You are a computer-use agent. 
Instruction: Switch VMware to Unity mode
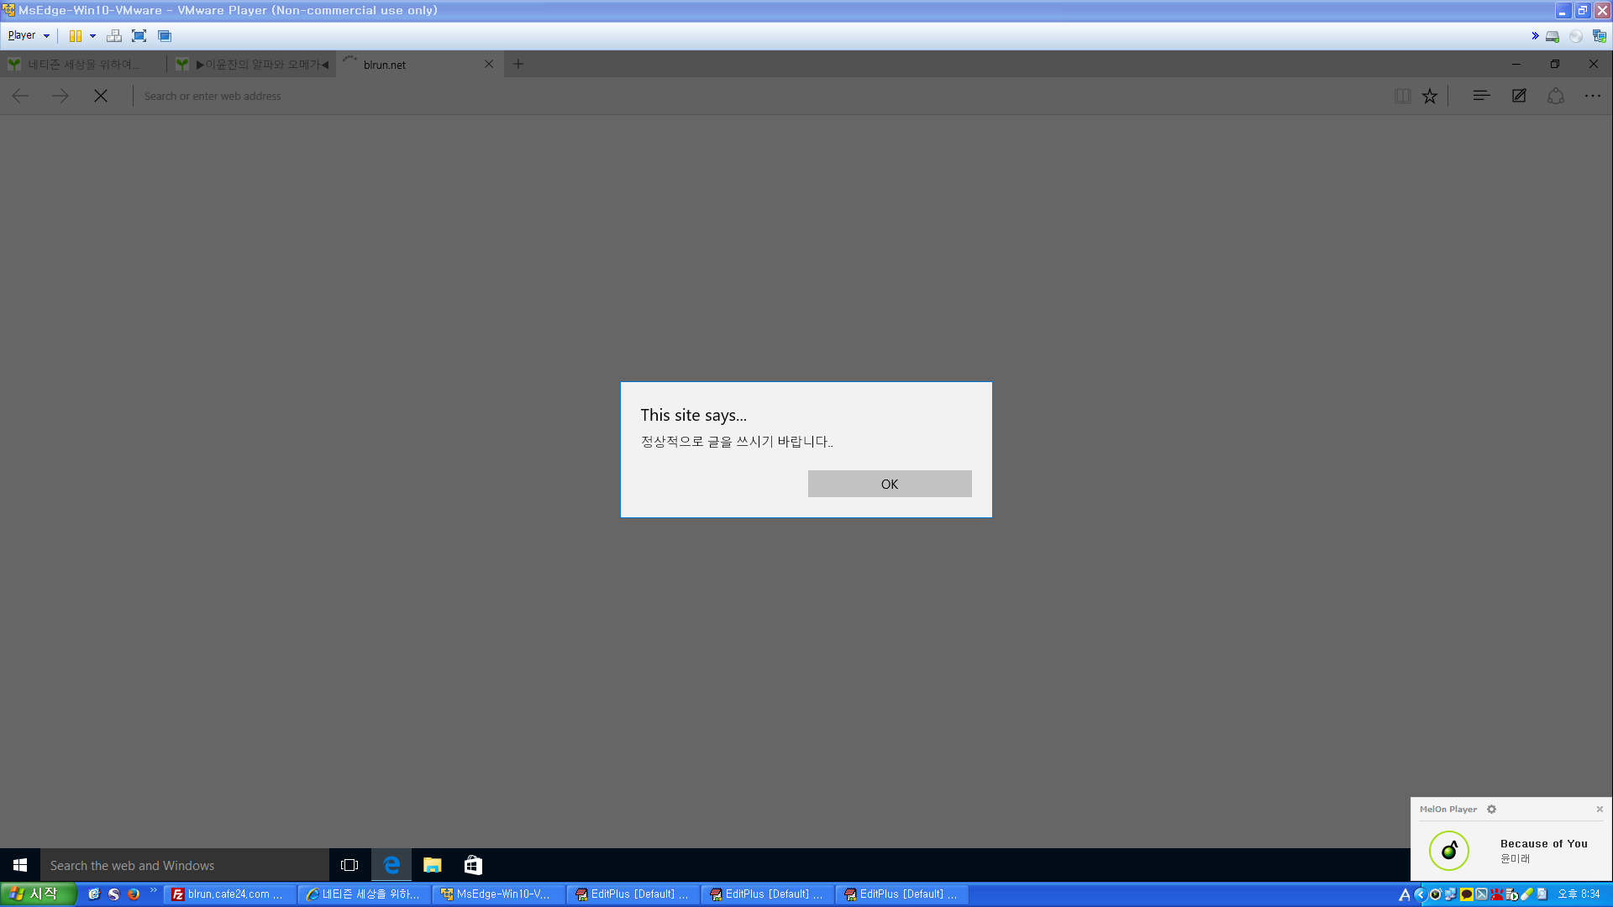pos(165,35)
